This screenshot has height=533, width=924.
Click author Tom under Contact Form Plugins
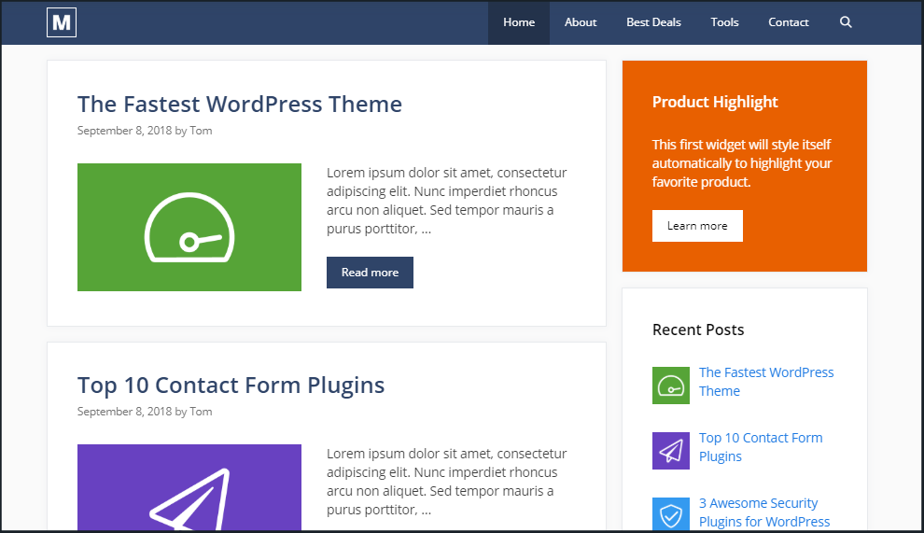coord(201,412)
